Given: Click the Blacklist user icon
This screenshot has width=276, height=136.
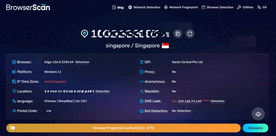Looking at the screenshot, I should tap(142, 91).
